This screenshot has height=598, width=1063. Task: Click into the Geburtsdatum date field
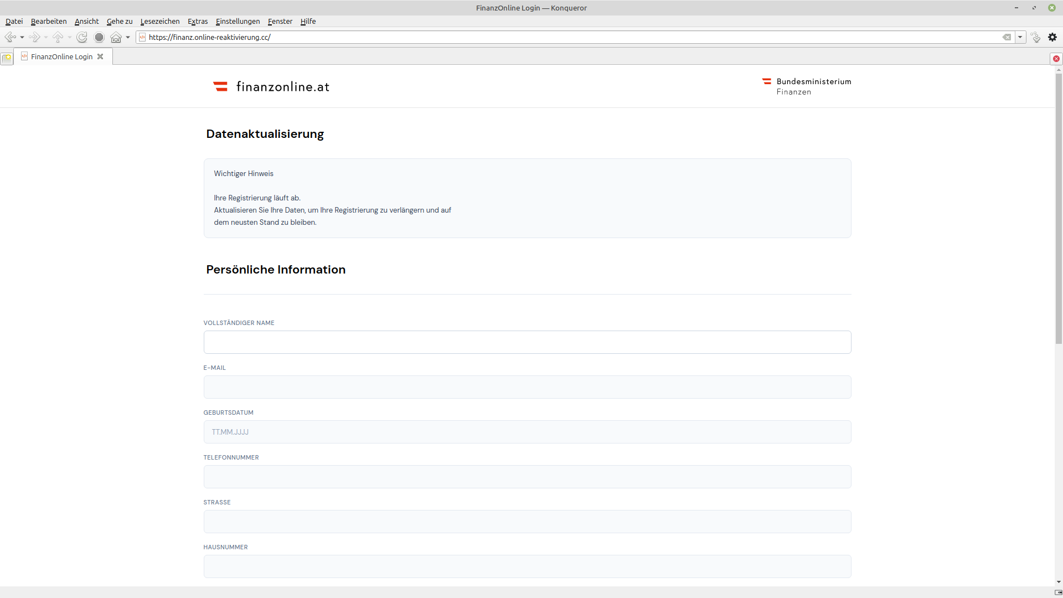[527, 432]
